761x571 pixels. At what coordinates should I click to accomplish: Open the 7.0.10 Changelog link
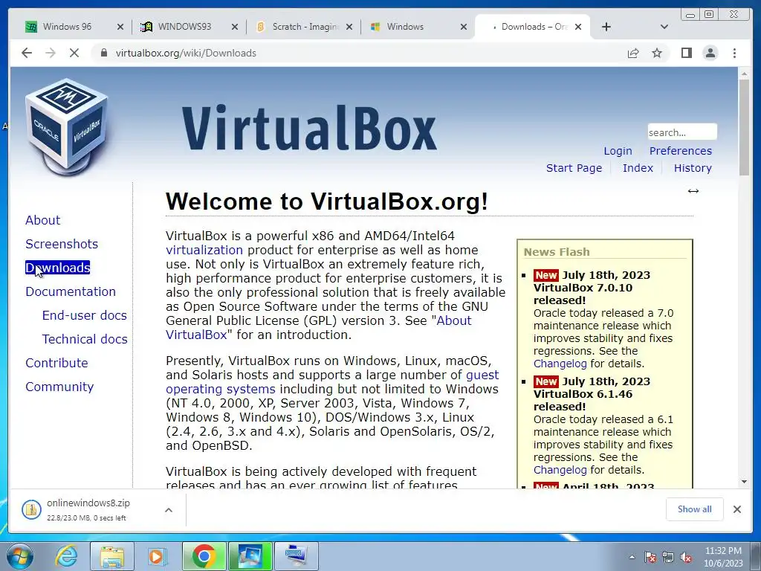click(x=560, y=364)
